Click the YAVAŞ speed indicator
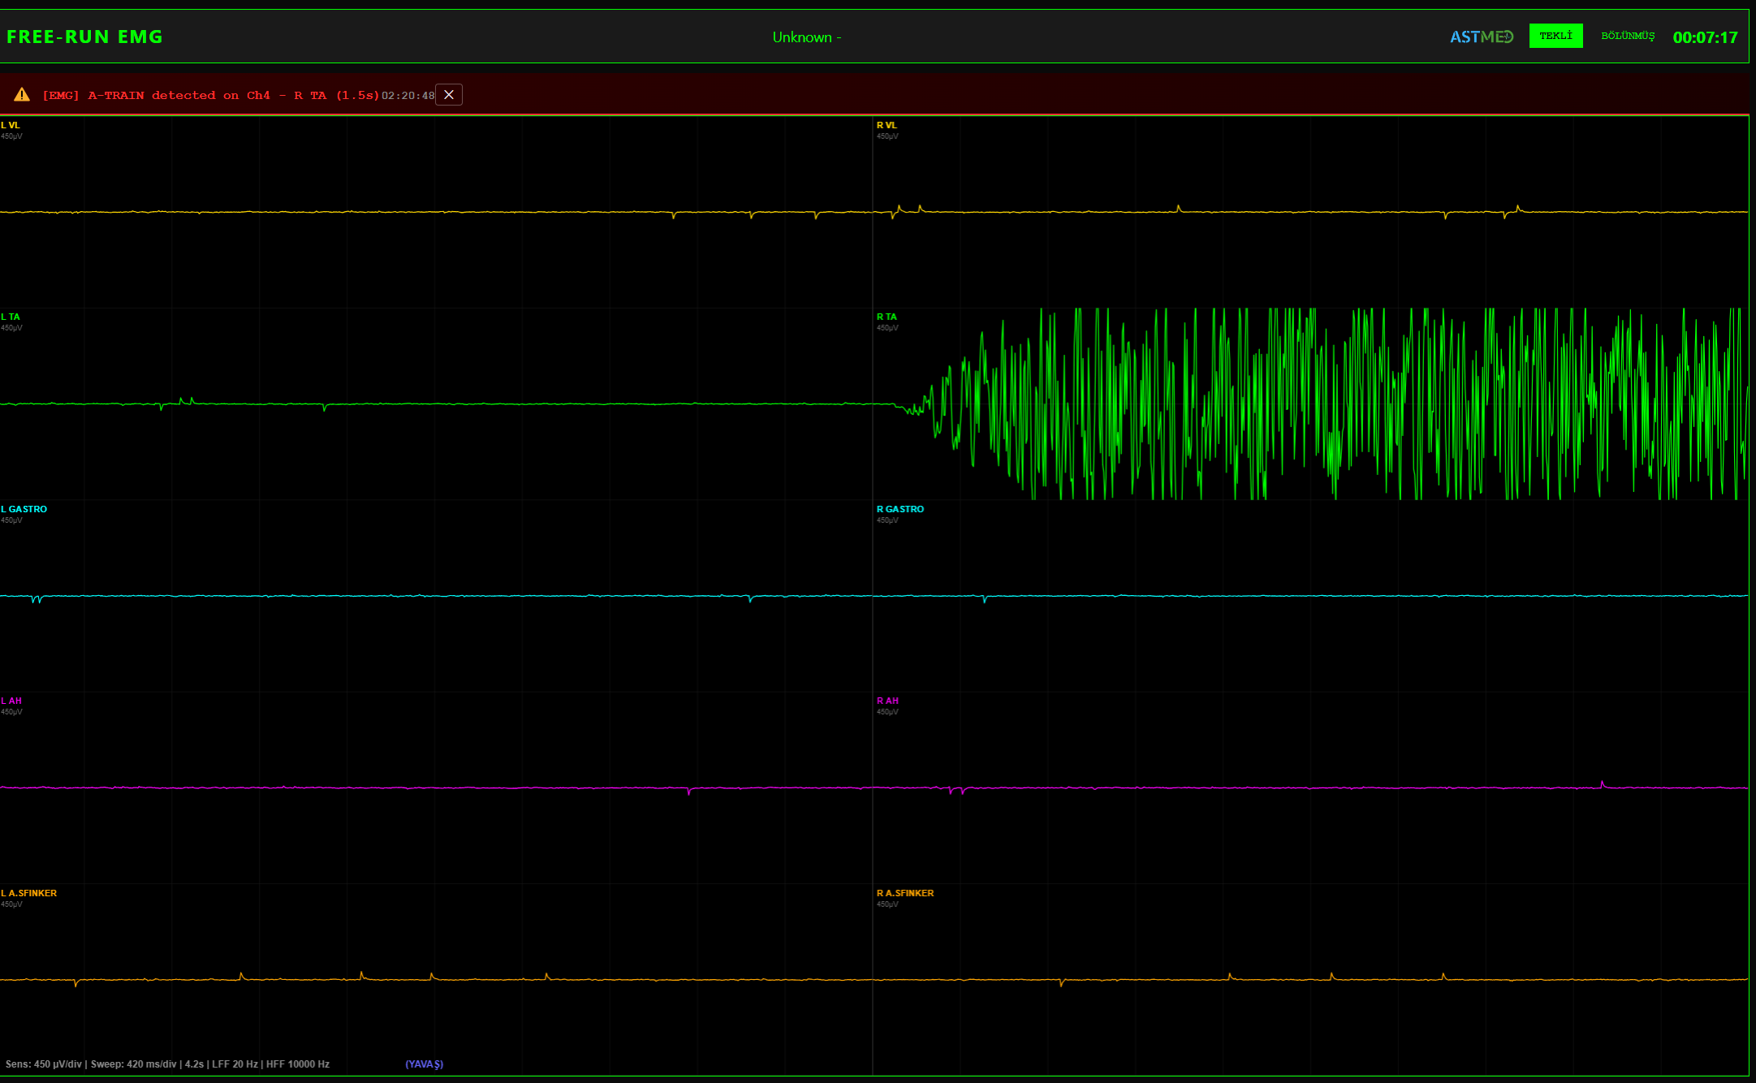Screen dimensions: 1756x1083 [424, 1064]
